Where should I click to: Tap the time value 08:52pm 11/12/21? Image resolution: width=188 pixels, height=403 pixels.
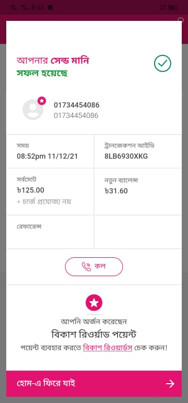click(x=48, y=156)
